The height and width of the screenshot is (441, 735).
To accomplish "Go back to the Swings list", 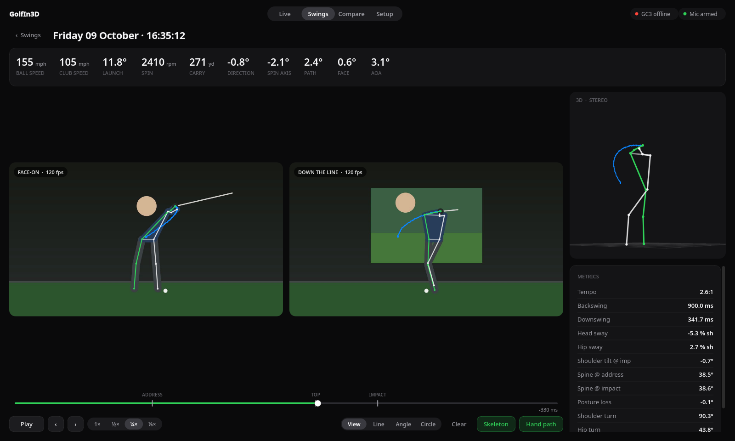I will (28, 35).
